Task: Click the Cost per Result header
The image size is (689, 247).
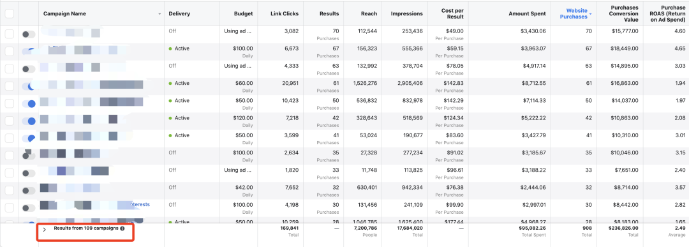Action: [x=452, y=13]
